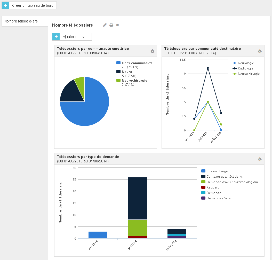Click the juil 2014 dark navy bar segment
Viewport: 272px width, 260px height.
point(137,198)
